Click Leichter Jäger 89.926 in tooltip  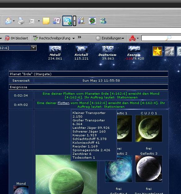(x=91, y=128)
